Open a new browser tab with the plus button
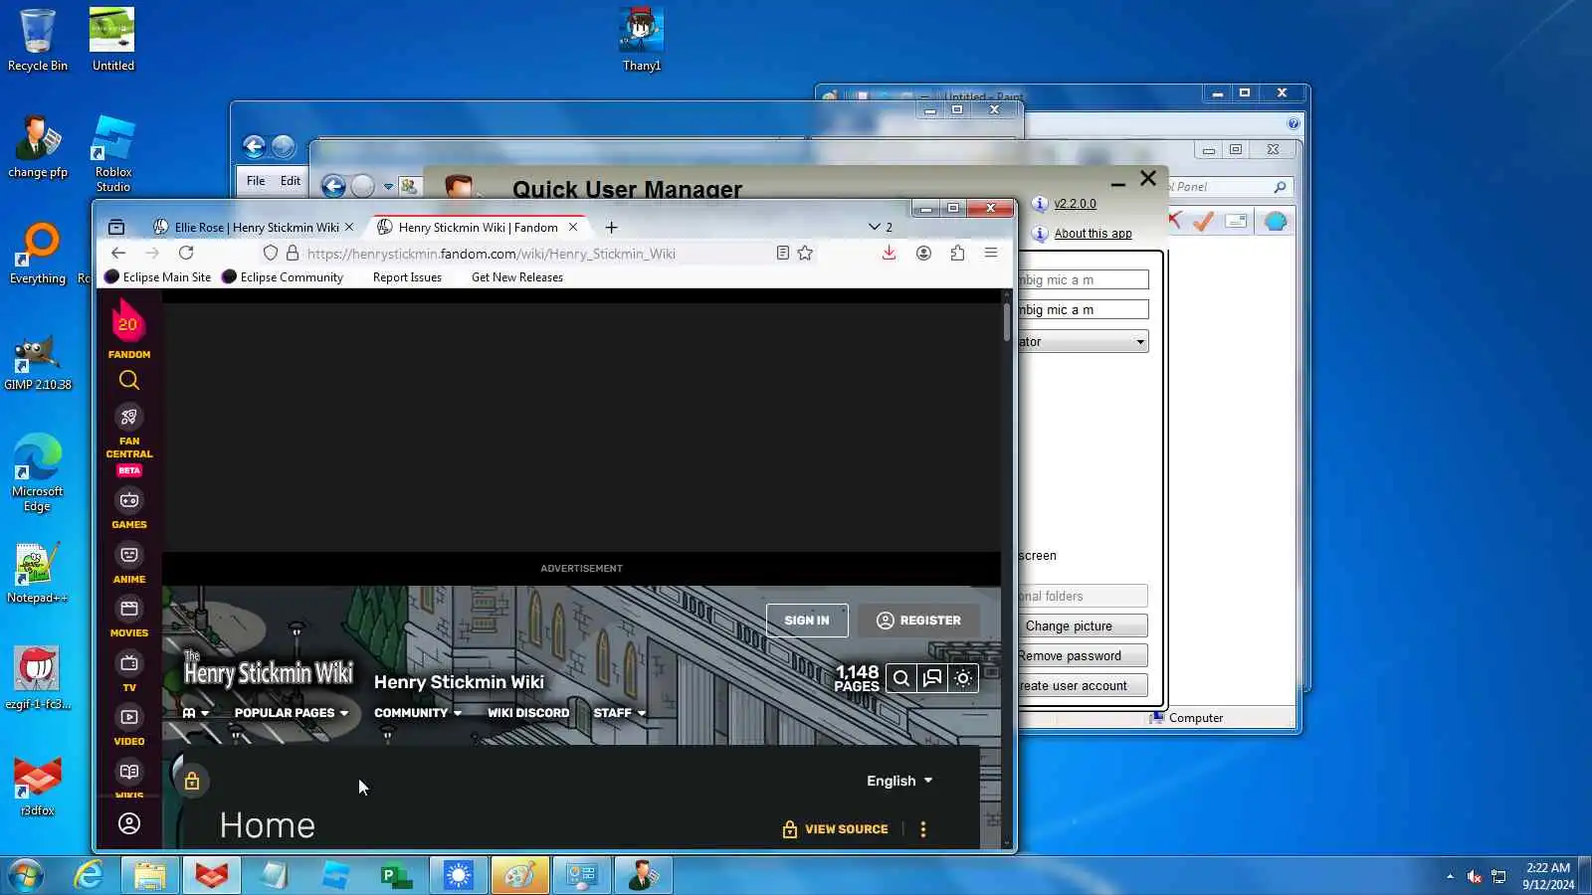This screenshot has height=895, width=1592. point(611,228)
